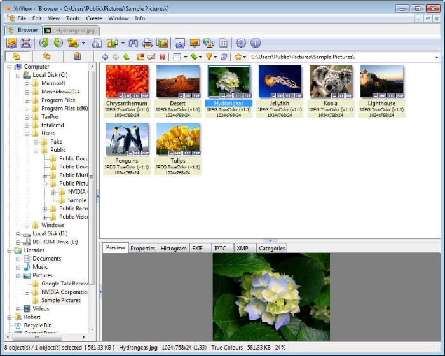Open batch convert dropdown arrow
Viewport: 445px width, 356px height.
[123, 43]
